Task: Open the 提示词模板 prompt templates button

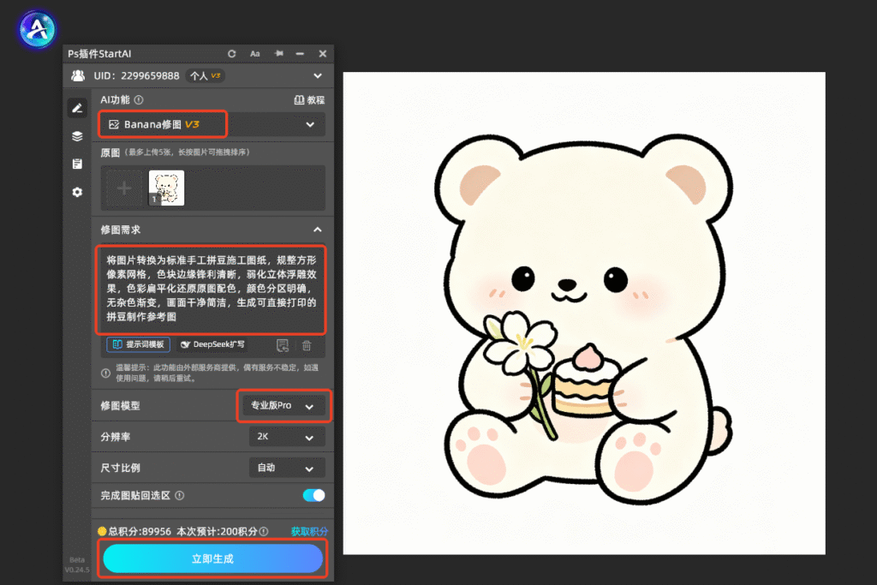Action: pos(139,344)
